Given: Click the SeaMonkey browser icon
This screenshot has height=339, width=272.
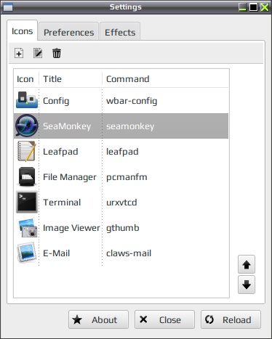Looking at the screenshot, I should pyautogui.click(x=27, y=126).
